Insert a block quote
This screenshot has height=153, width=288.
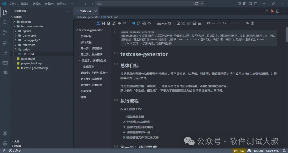(208, 23)
